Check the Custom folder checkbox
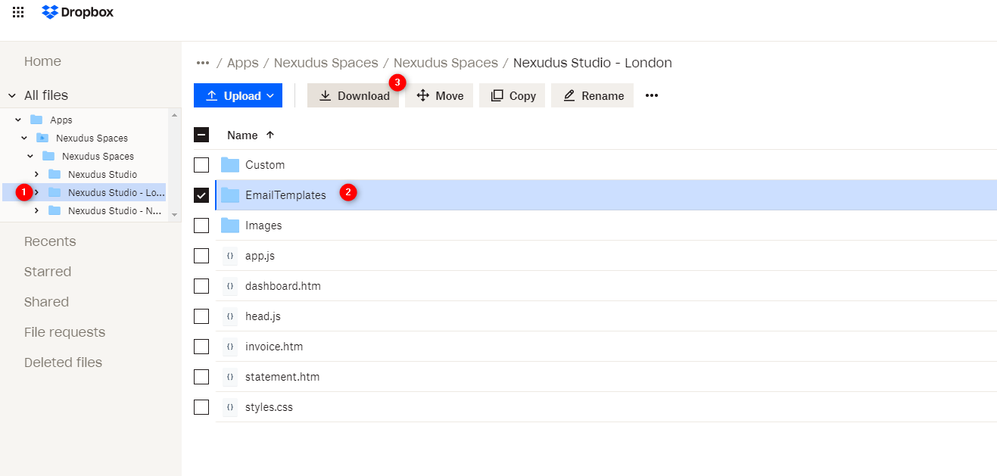997x476 pixels. [x=201, y=165]
